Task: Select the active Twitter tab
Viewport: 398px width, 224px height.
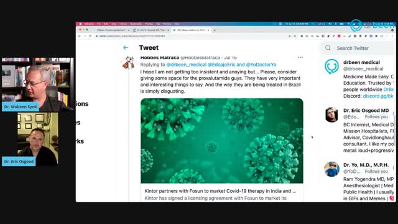Action: pos(191,30)
